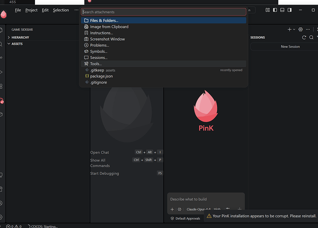
Task: Open the Accounts icon in activity bar
Action: click(x=1, y=203)
